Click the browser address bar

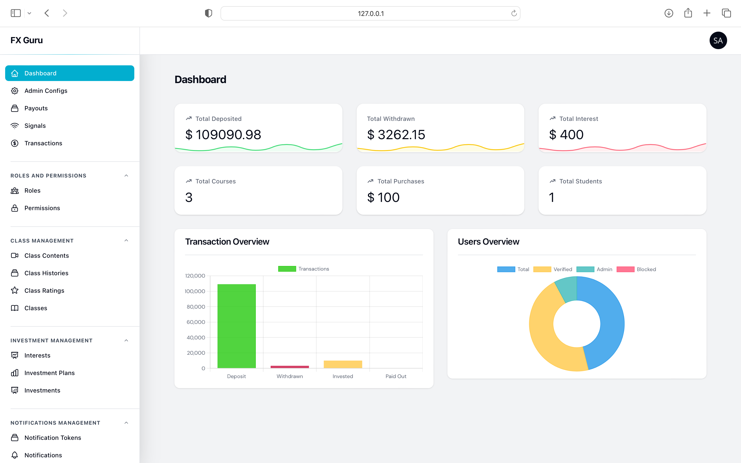[370, 13]
